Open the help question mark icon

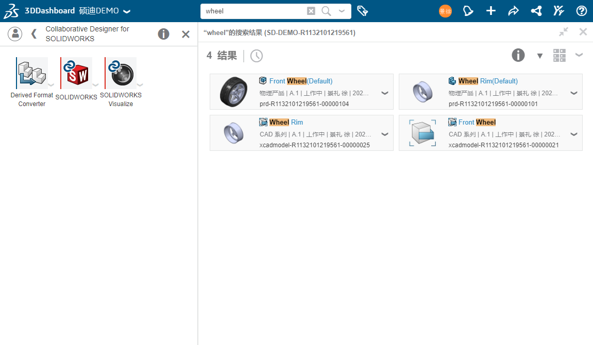point(582,11)
